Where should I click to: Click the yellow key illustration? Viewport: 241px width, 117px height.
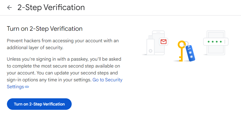(x=181, y=51)
